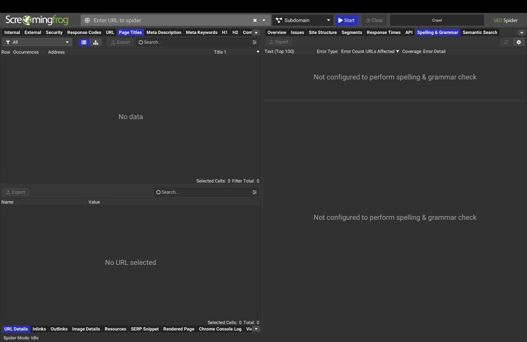Expand the right panel tabs overflow dropdown

click(x=522, y=33)
